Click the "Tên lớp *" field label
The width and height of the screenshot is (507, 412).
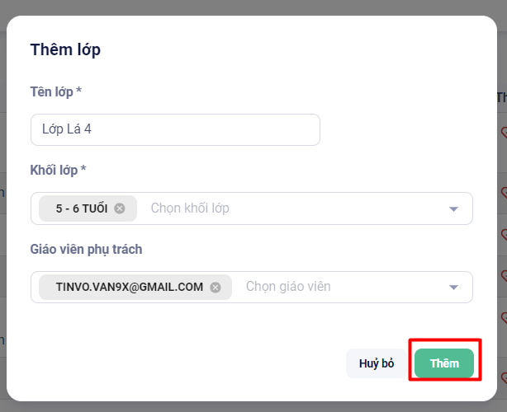55,91
